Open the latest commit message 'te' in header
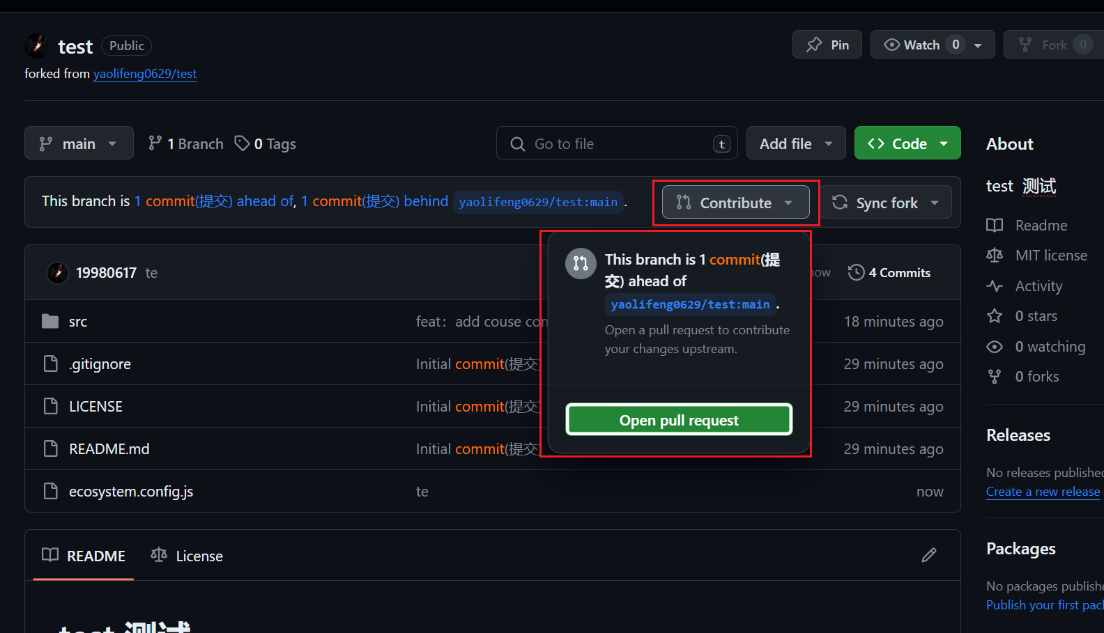The image size is (1104, 633). point(151,273)
